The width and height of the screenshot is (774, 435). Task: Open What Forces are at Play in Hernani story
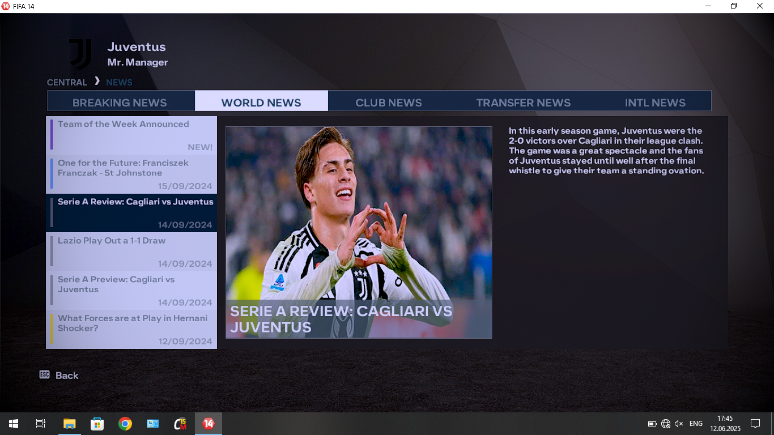[131, 329]
